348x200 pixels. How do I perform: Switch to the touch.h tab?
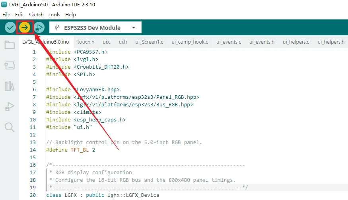[x=86, y=42]
